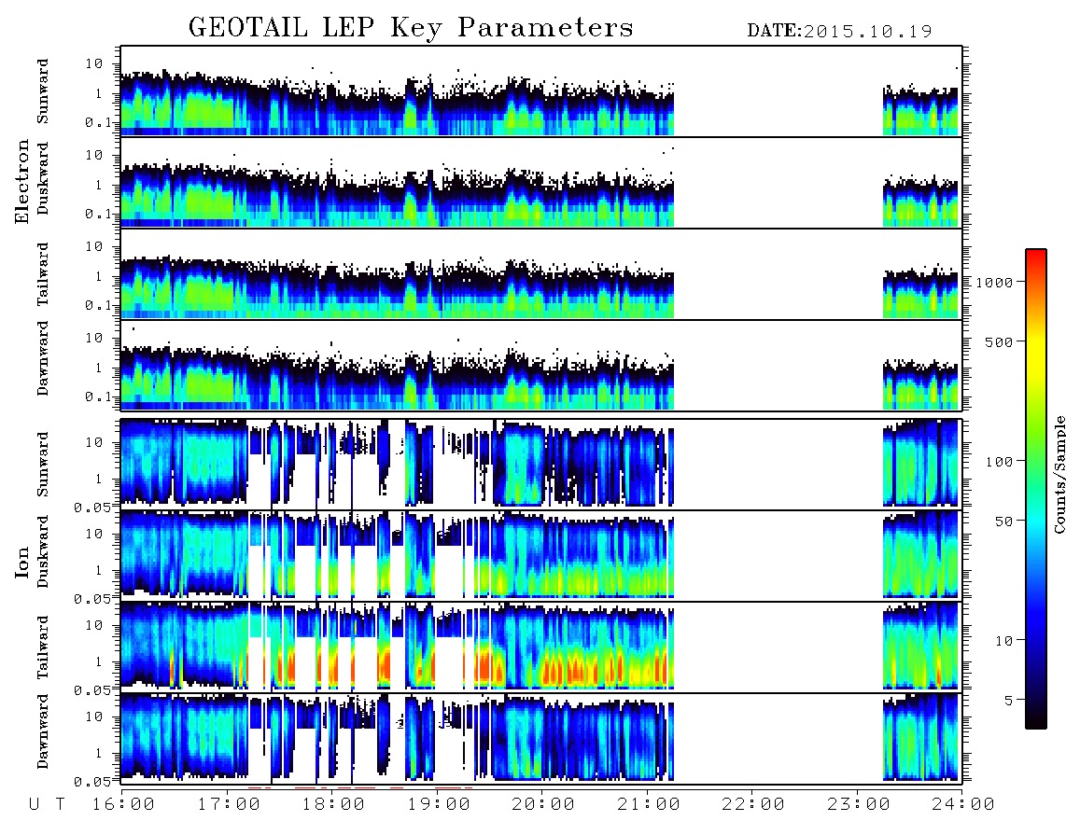Click the Ion Tailward spectrogram at 20:00
Viewport: 1066px width, 821px height.
point(541,647)
